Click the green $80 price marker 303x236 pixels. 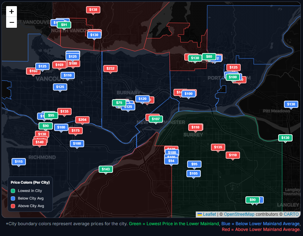point(209,57)
